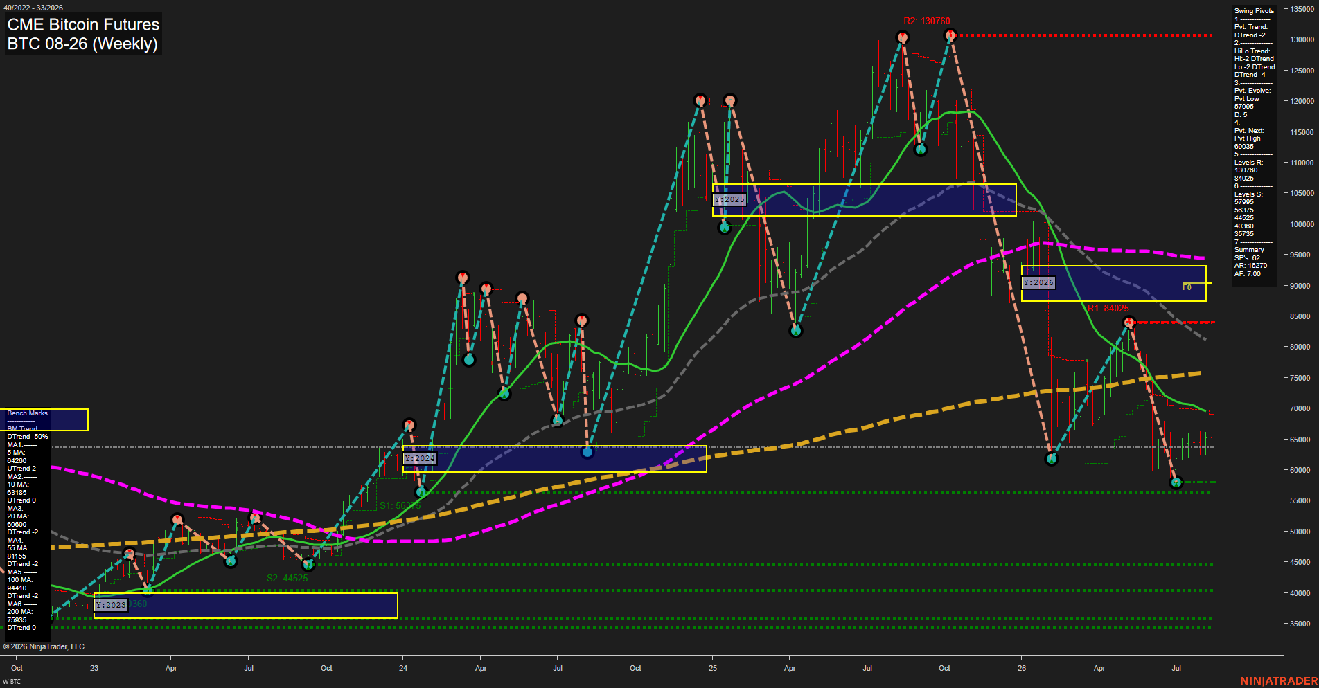
Task: Click the 55 MA: label in Bench Marks
Action: (x=18, y=548)
